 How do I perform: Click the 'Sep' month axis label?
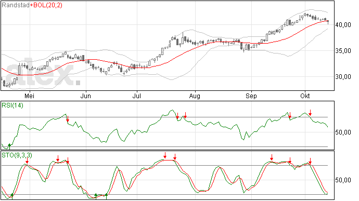[251, 96]
